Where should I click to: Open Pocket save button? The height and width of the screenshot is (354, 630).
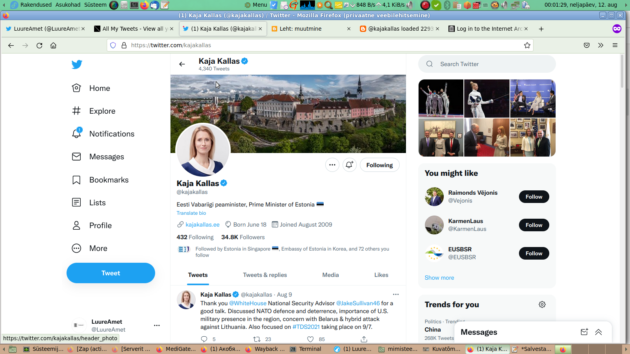pos(587,45)
